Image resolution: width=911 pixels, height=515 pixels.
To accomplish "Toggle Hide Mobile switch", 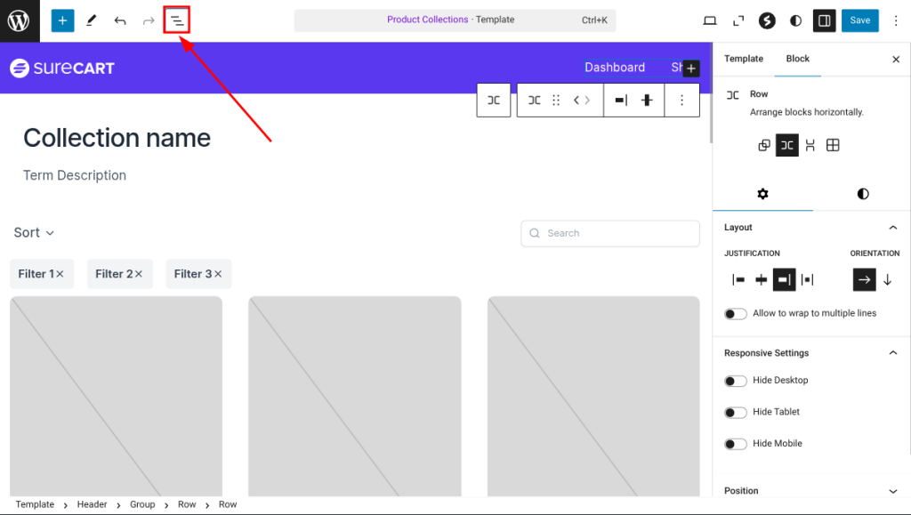I will pyautogui.click(x=736, y=444).
